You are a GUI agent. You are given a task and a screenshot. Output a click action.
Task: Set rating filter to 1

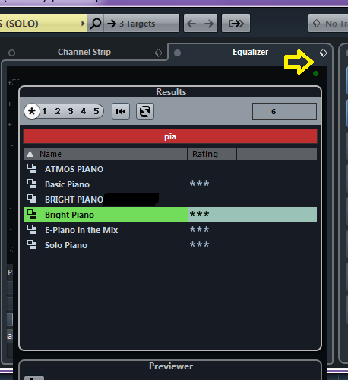(45, 111)
